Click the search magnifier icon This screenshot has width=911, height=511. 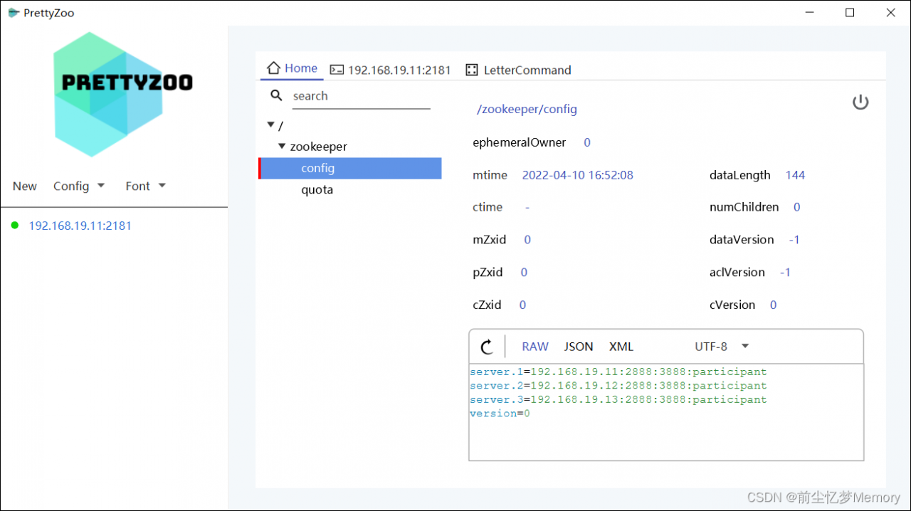pos(277,95)
